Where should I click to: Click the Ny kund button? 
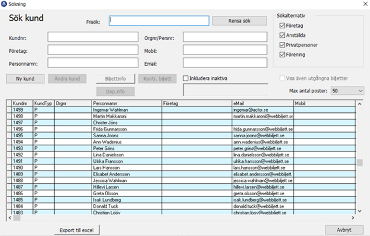pos(25,79)
